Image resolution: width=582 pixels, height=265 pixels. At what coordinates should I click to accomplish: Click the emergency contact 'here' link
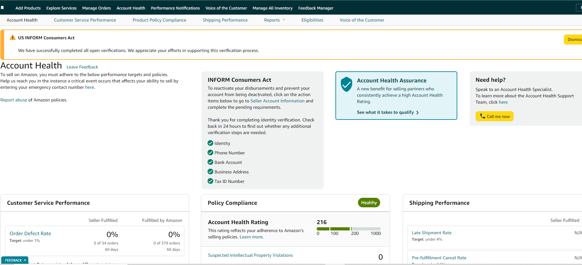point(89,87)
